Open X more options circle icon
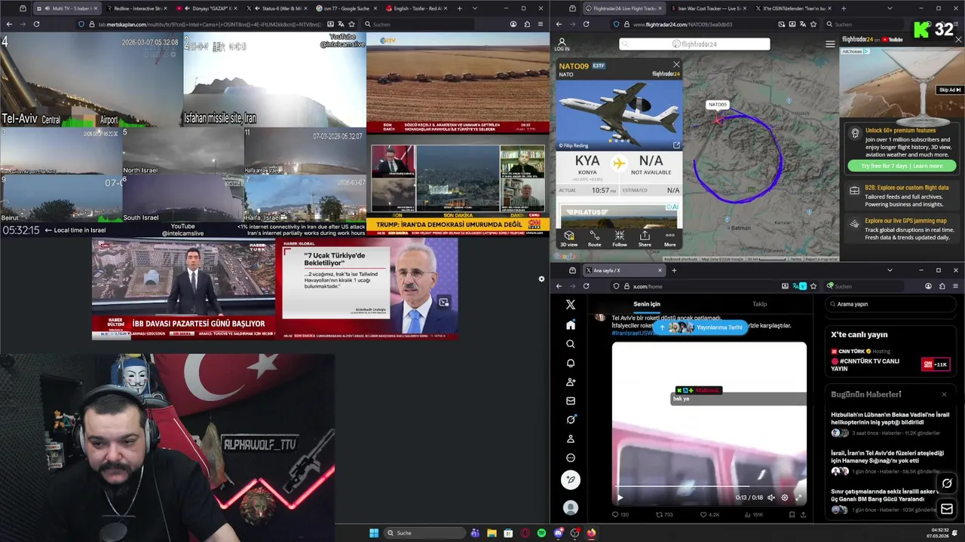The image size is (965, 542). pos(571,458)
